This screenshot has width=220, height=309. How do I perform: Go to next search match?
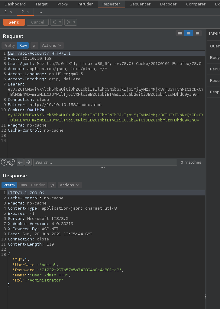click(28, 162)
